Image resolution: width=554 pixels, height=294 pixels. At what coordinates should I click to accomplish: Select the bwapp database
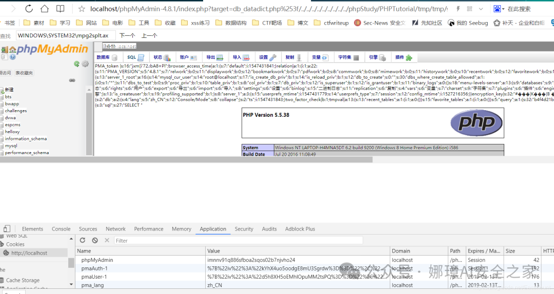[x=12, y=104]
